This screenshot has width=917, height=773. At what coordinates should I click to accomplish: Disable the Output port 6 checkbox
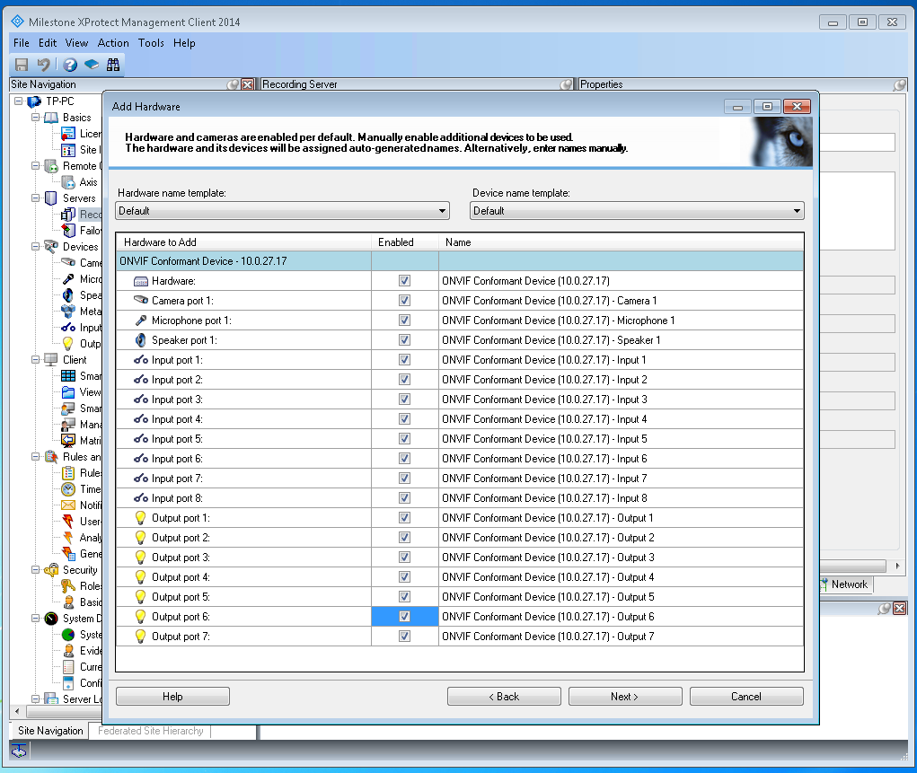404,617
